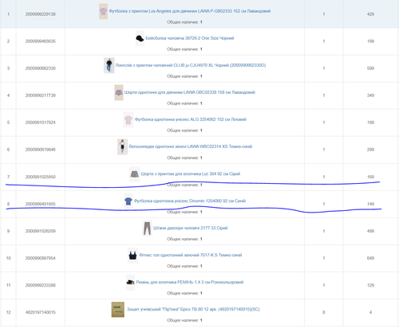Viewport: 399px width, 328px height.
Task: Click price 349 in lavender shorts row
Action: (x=370, y=96)
